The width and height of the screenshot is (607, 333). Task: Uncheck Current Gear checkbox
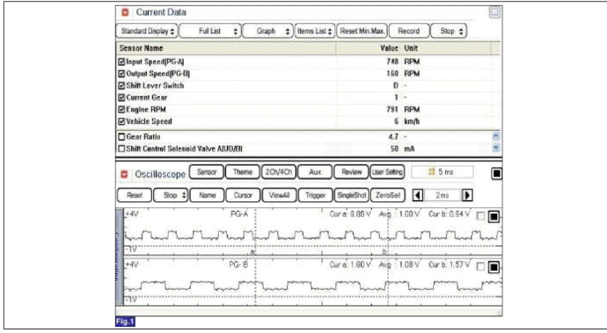(121, 98)
